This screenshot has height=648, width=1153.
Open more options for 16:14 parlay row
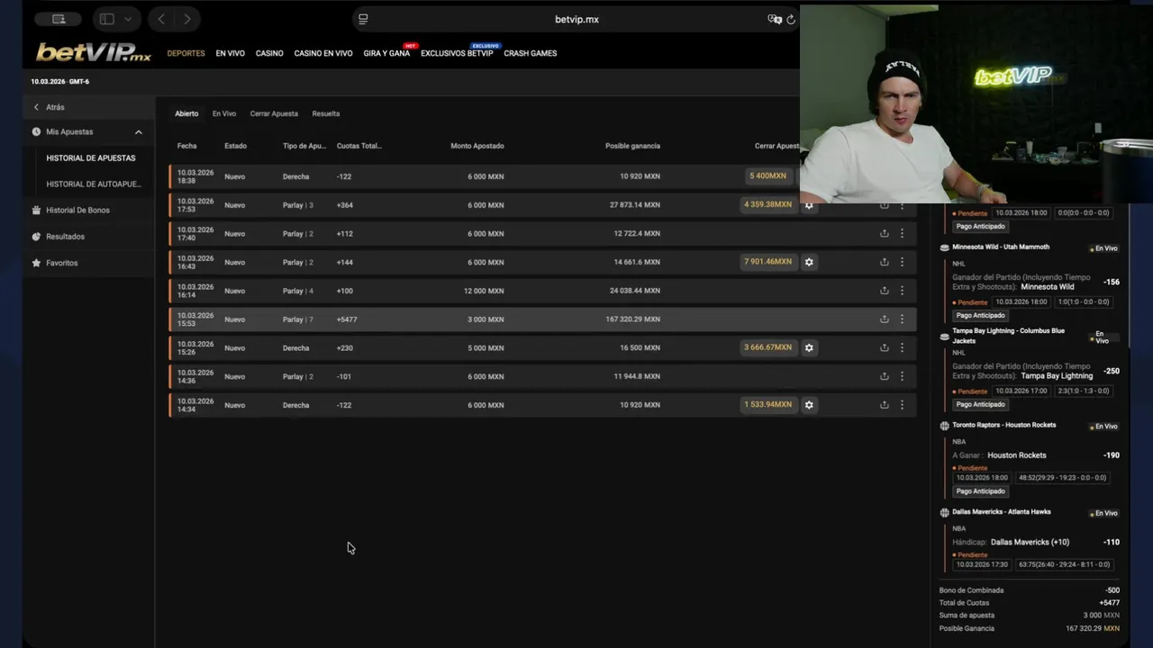click(x=902, y=291)
